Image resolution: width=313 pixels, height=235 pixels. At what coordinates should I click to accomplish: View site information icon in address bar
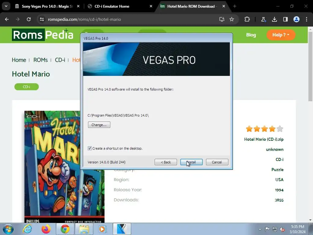pyautogui.click(x=42, y=19)
